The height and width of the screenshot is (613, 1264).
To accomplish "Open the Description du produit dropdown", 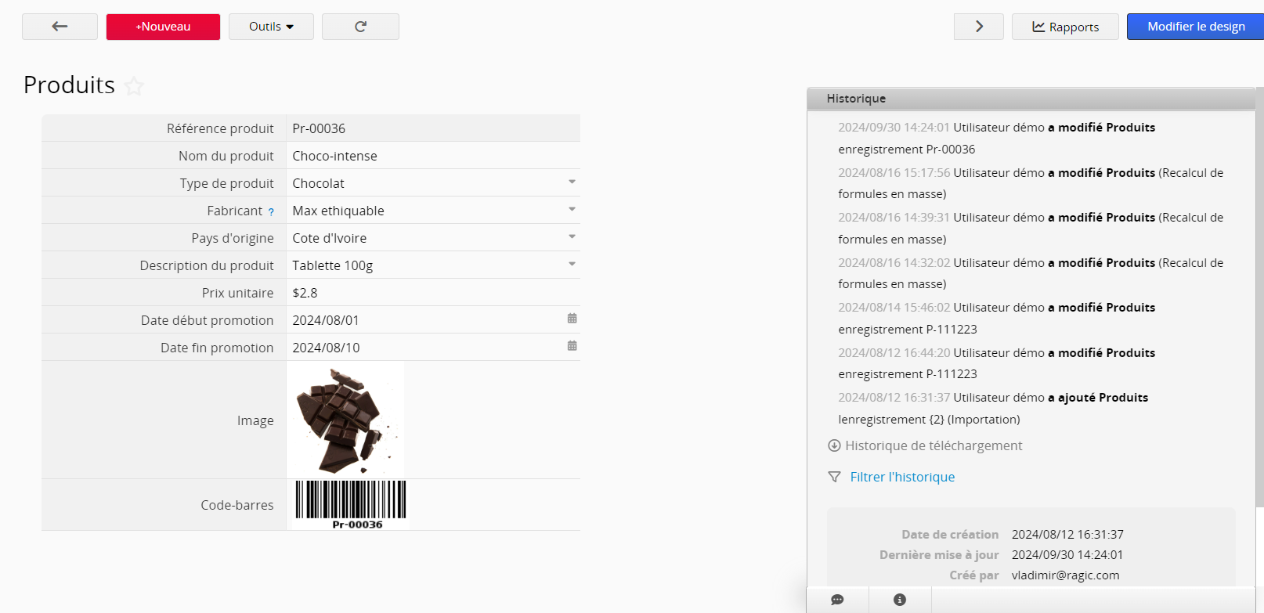I will point(572,265).
